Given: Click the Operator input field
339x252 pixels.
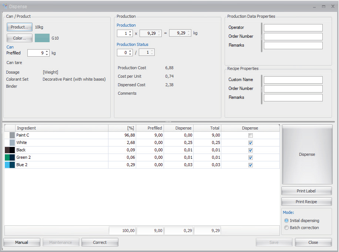Looking at the screenshot, I should click(293, 28).
